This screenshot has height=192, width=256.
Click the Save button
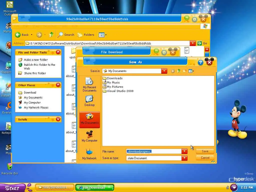point(205,151)
